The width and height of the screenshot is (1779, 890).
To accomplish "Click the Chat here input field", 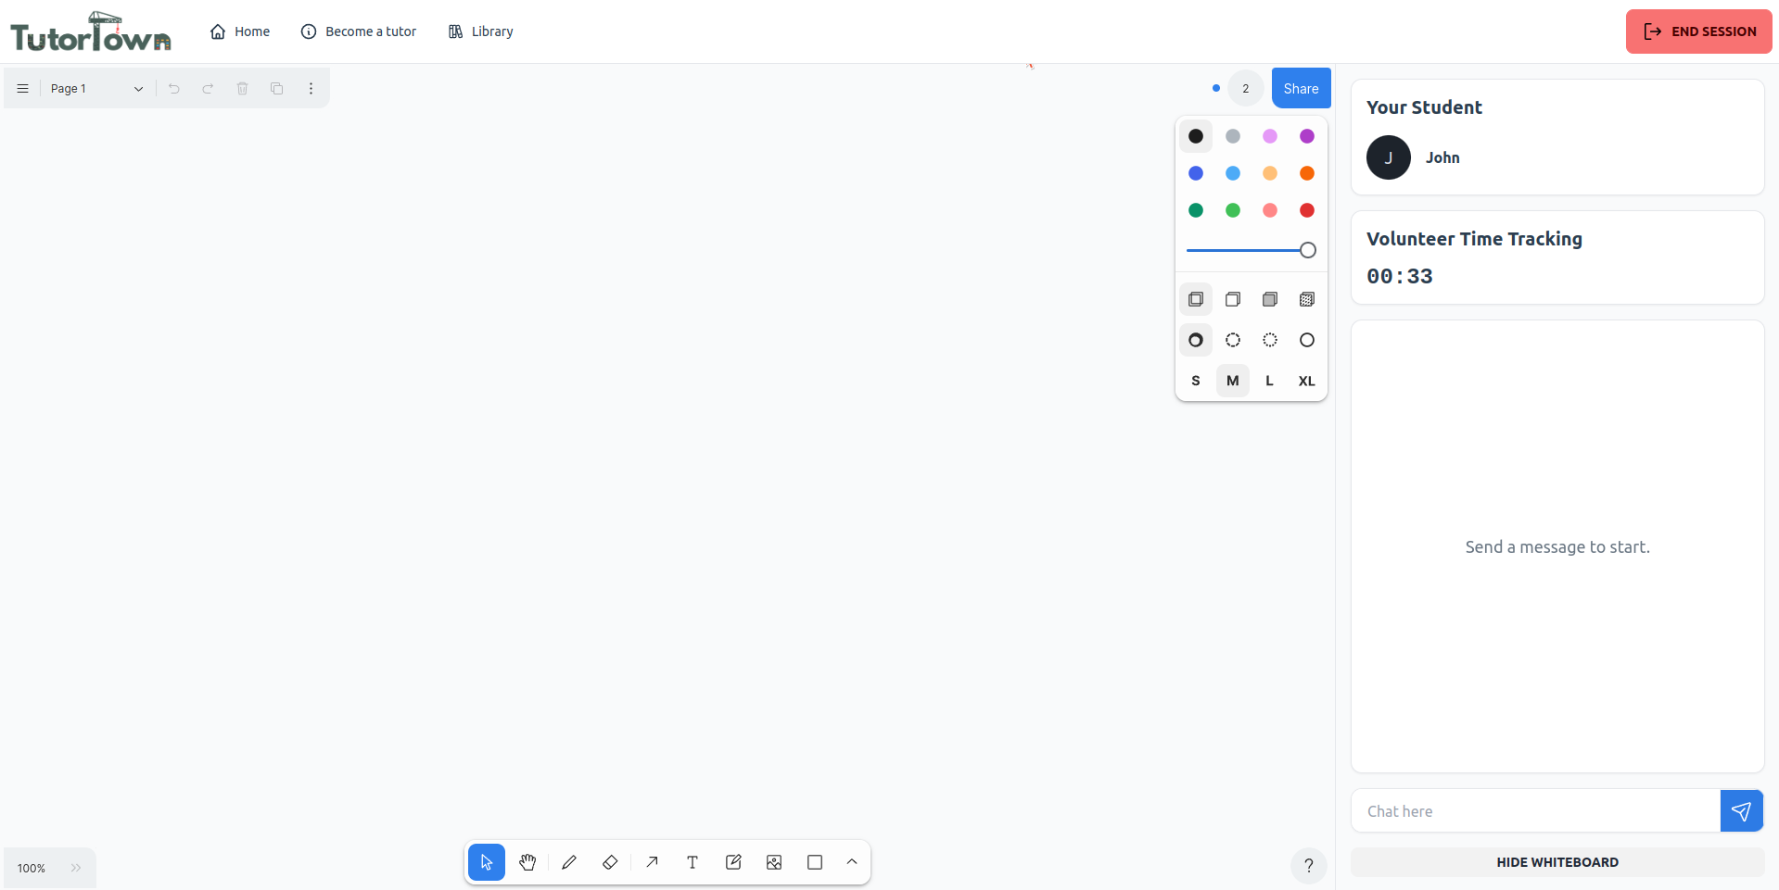I will pos(1535,811).
